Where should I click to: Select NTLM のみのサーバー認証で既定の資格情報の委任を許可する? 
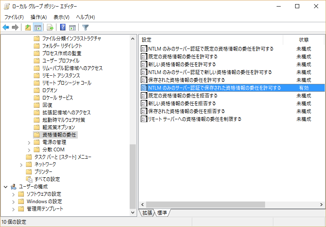[211, 49]
